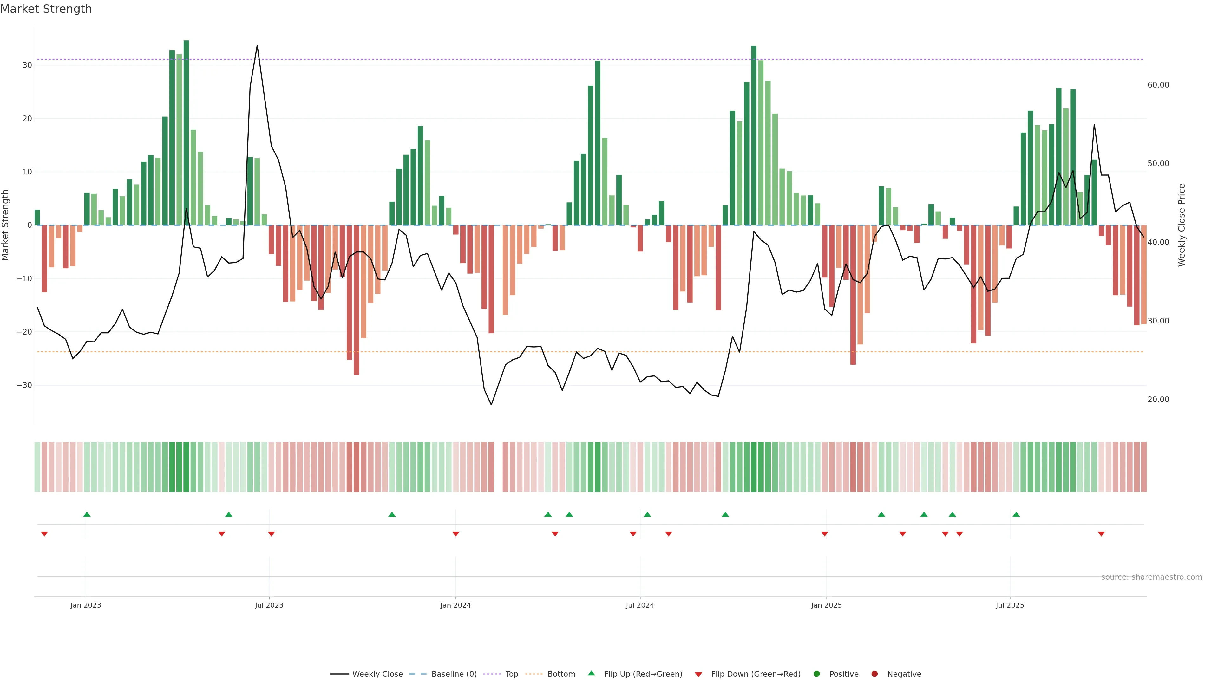Click the first green flip-up marker near Jan 2023

(x=87, y=514)
